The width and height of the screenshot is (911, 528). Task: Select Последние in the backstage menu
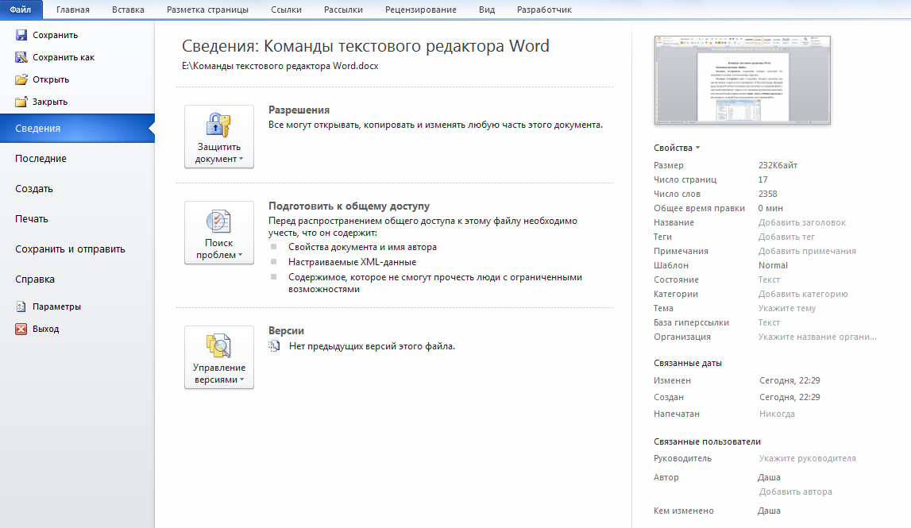tap(77, 159)
